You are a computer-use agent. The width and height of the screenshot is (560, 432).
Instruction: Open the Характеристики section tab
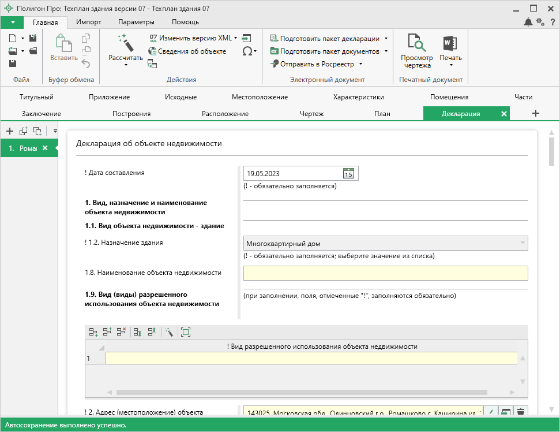coord(358,97)
